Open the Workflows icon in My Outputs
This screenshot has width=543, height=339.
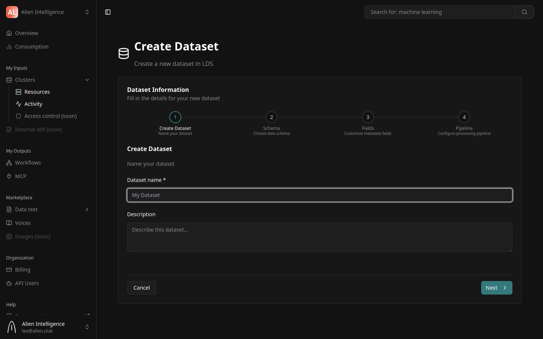click(9, 162)
